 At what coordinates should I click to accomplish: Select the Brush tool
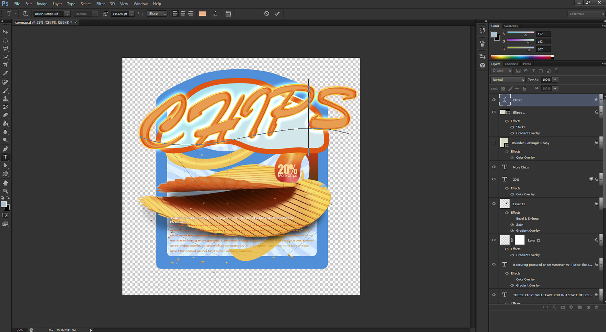coord(5,90)
